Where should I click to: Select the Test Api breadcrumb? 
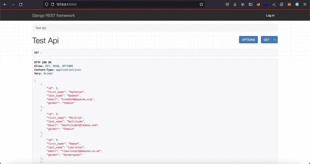pos(41,28)
